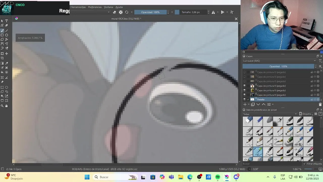323x182 pixels.
Task: Toggle Preserve Alpha checkered icon
Action: point(121,12)
